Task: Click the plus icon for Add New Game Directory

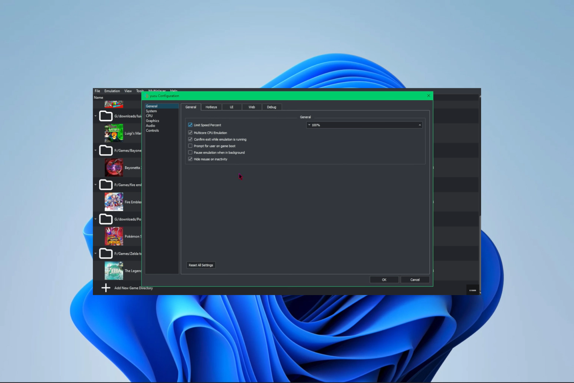Action: (106, 288)
